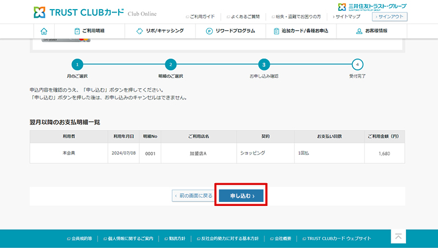The width and height of the screenshot is (438, 248).
Task: Select the 加盟店A cell
Action: click(198, 153)
